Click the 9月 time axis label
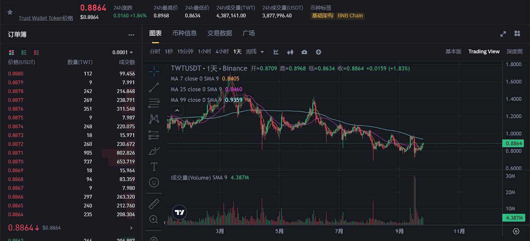Viewport: 530px width, 241px height. coord(399,231)
